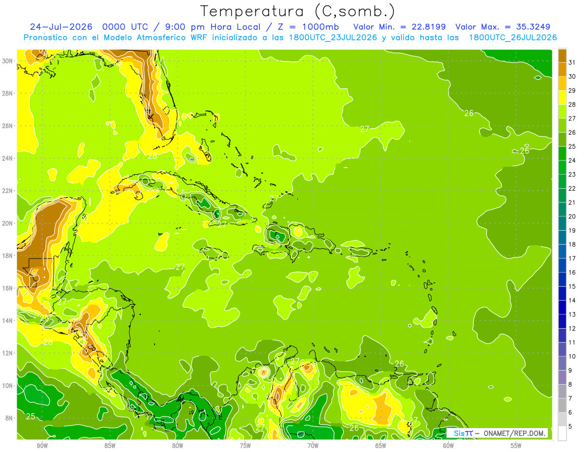Screen dimensions: 585x452
Task: Click the 29 label on color scale
Action: pyautogui.click(x=572, y=90)
